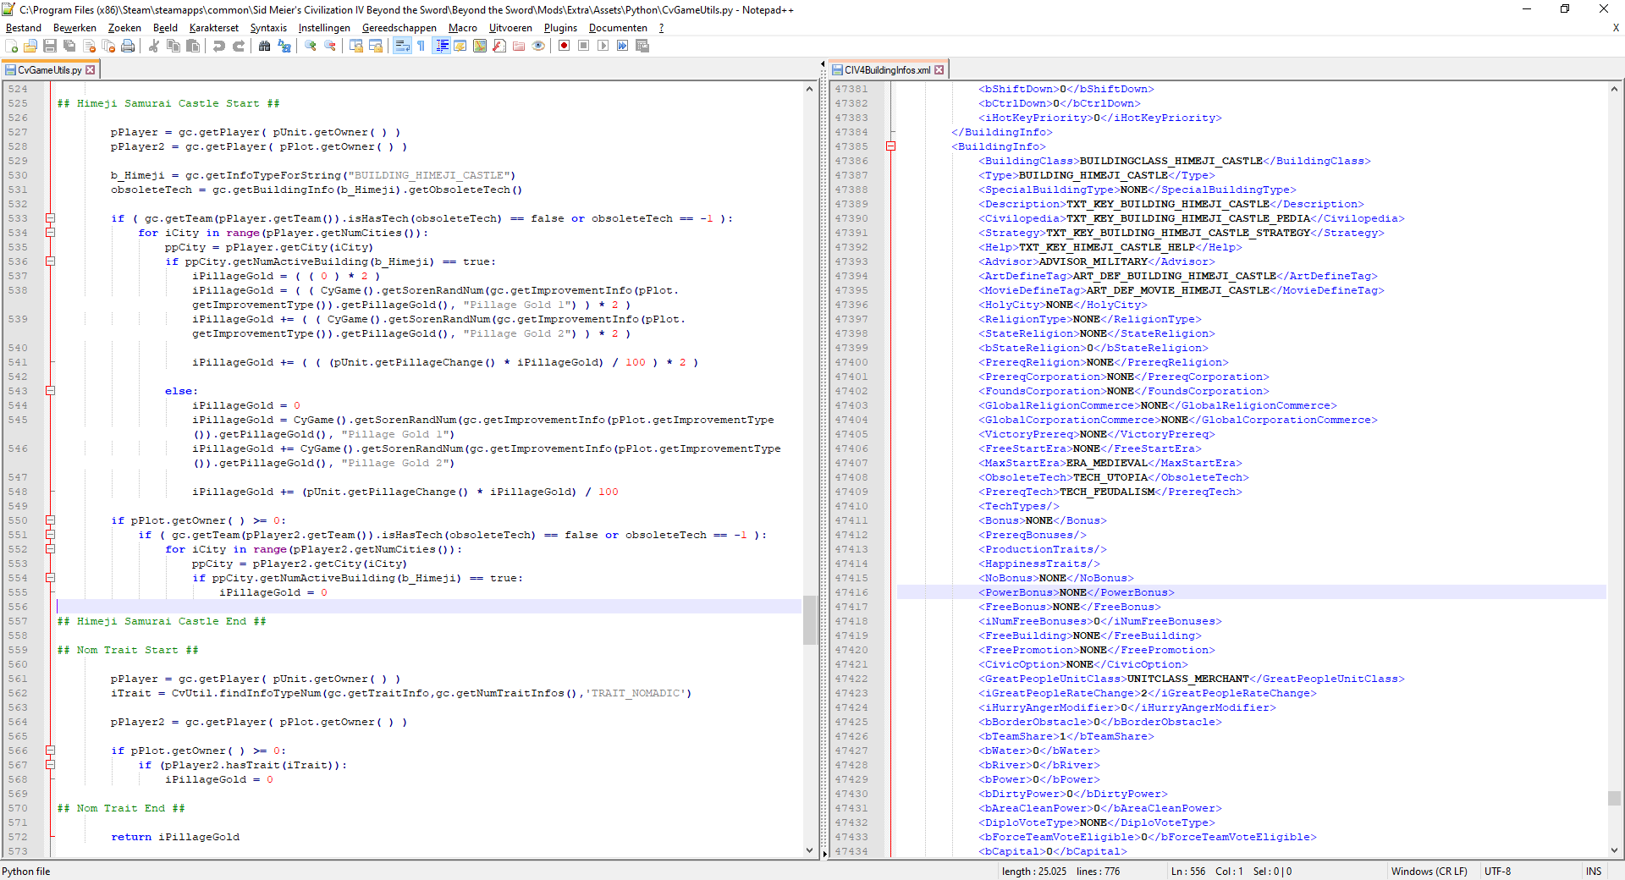1625x880 pixels.
Task: Open the User Defined Language dialog icon
Action: pyautogui.click(x=460, y=46)
